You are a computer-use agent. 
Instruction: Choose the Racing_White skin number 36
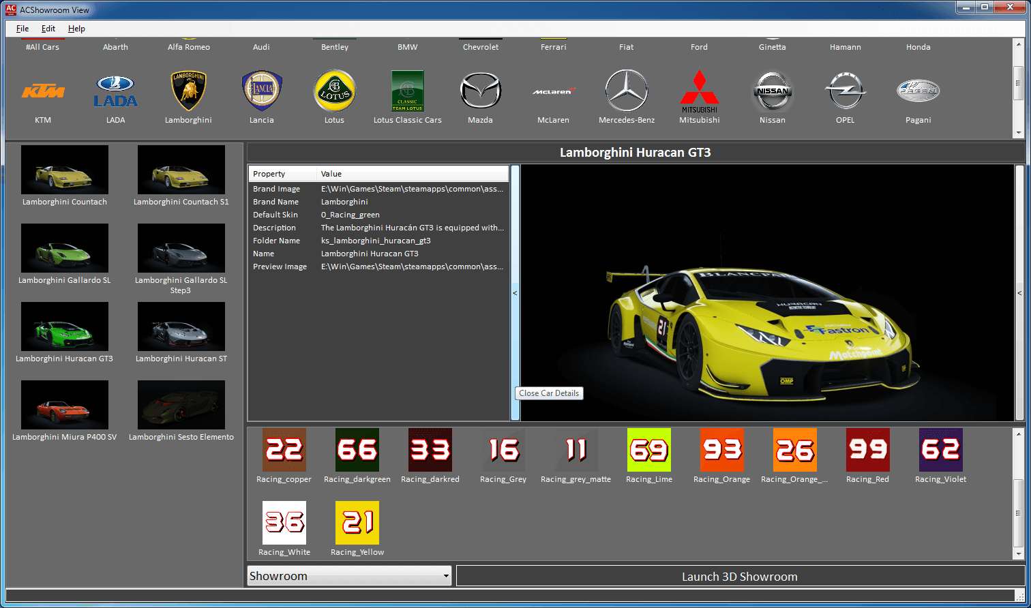(x=284, y=523)
